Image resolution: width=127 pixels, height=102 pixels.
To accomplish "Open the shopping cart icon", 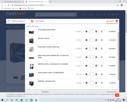I will [x=117, y=21].
